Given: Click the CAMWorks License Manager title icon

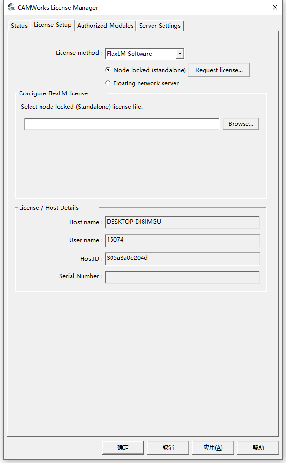Looking at the screenshot, I should point(11,7).
